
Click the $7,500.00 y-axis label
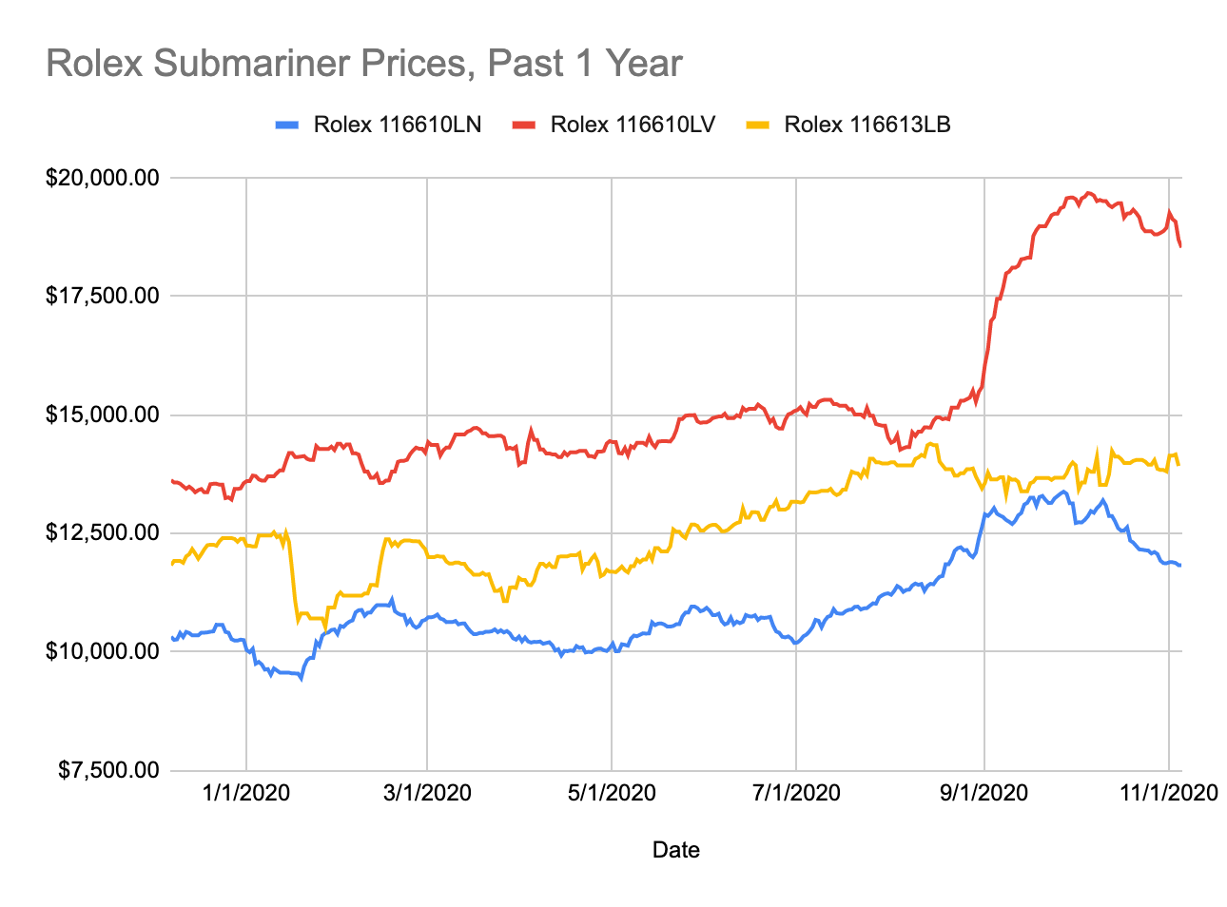coord(107,769)
